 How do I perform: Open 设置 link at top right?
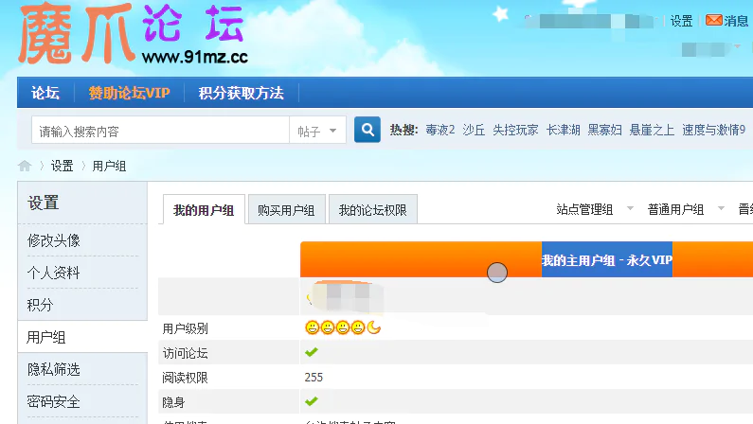tap(681, 21)
